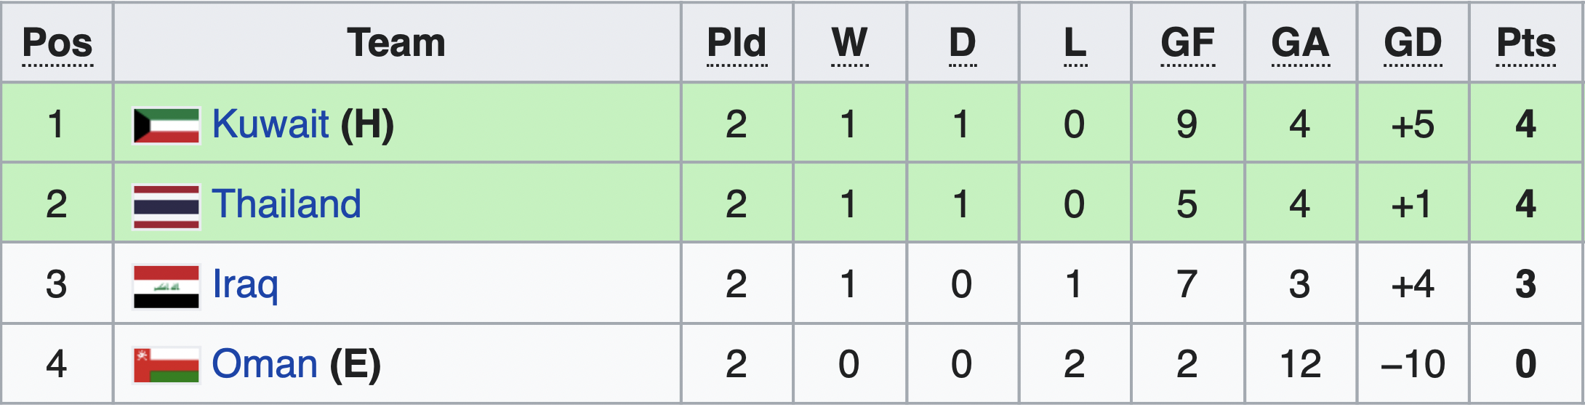The width and height of the screenshot is (1585, 407).
Task: Click the GD column header
Action: coord(1413,43)
